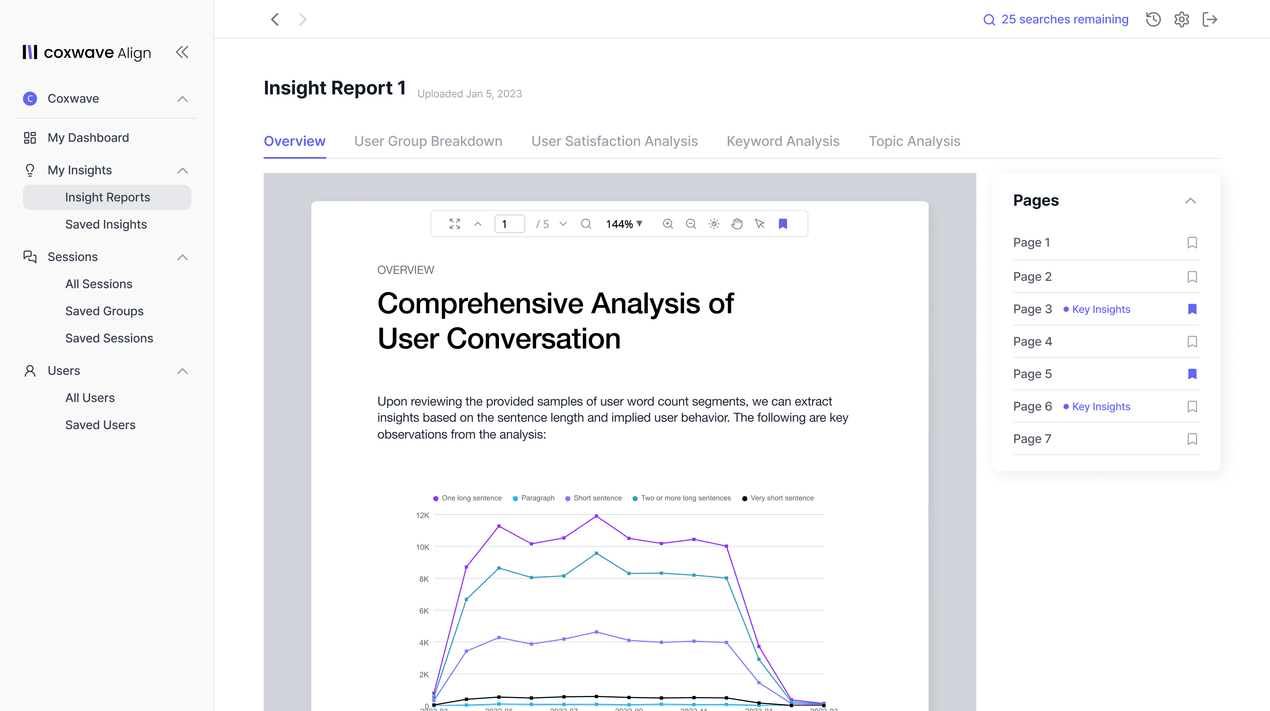
Task: Click the search magnifier in document toolbar
Action: pyautogui.click(x=586, y=224)
